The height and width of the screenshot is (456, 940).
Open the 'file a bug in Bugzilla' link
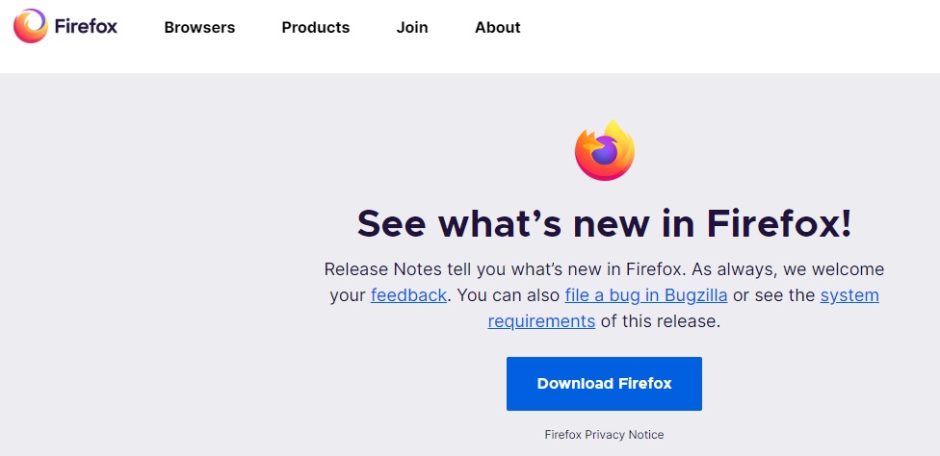(646, 295)
